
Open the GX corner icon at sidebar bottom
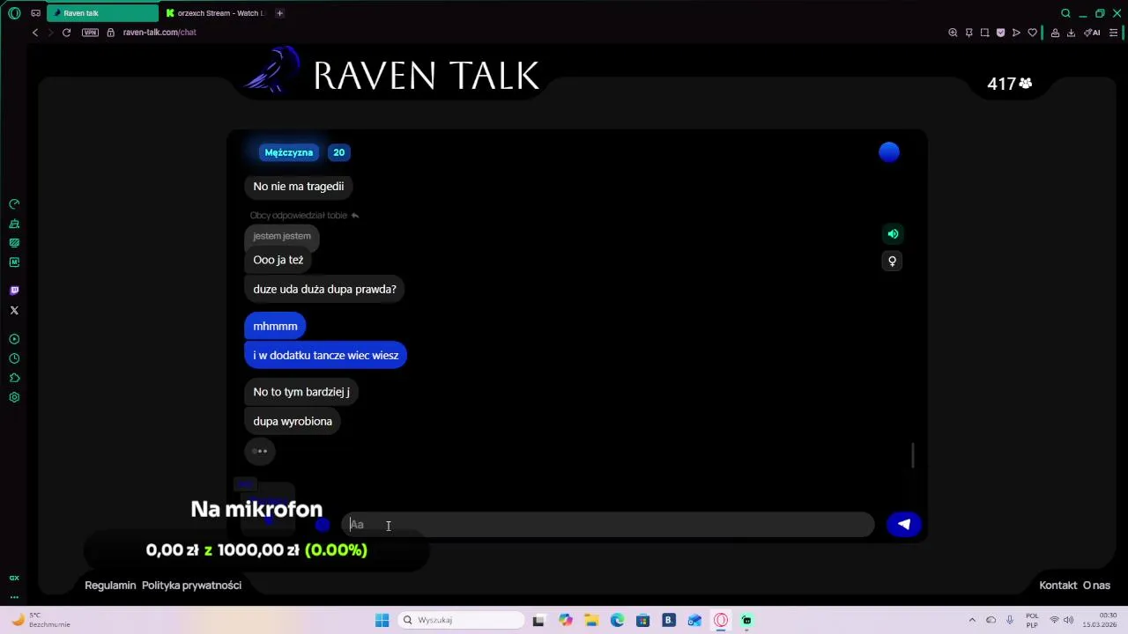[14, 579]
